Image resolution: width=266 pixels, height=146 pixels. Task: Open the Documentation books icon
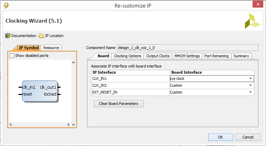tap(8, 36)
